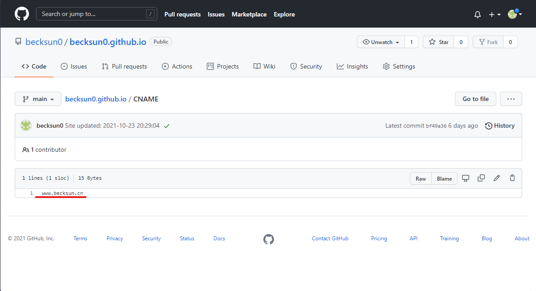
Task: Edit the file using the pencil icon
Action: tap(497, 178)
